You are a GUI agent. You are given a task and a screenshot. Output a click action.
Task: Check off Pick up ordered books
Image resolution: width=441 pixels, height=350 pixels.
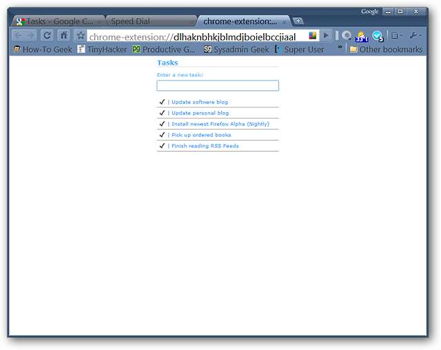[x=162, y=134]
